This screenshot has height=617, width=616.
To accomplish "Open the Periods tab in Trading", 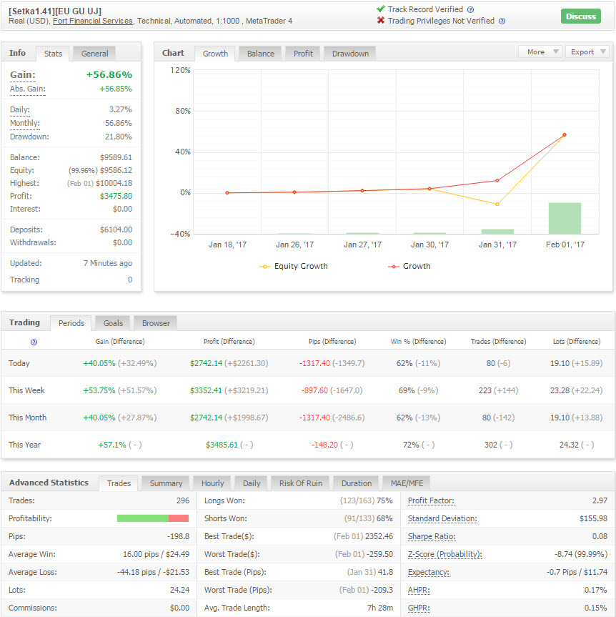I will coord(71,323).
